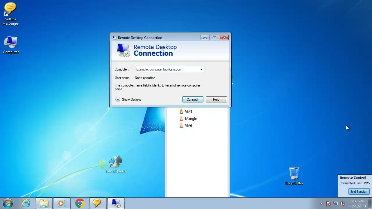372x209 pixels.
Task: Click 'None specified' user name text
Action: pos(145,78)
